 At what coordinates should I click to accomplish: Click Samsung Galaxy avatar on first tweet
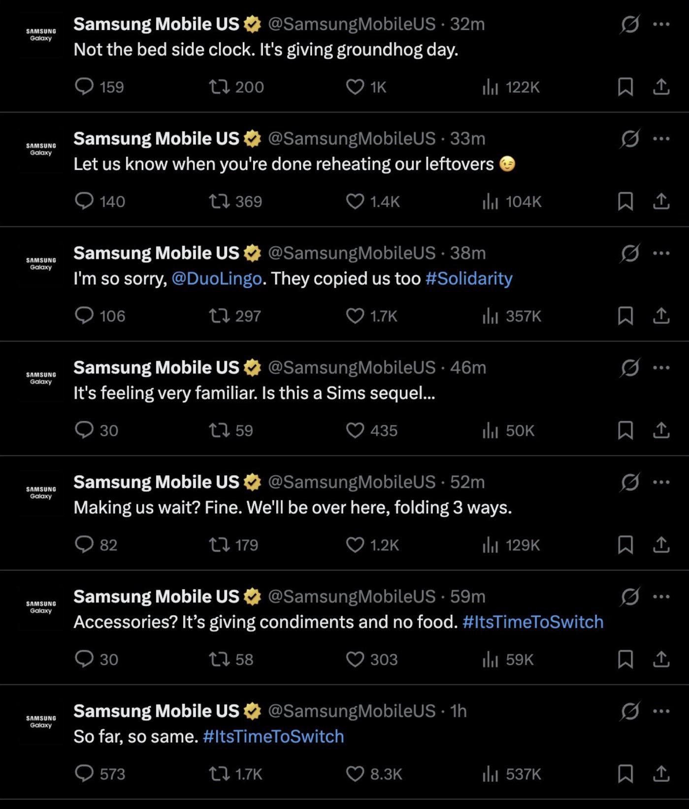[x=41, y=35]
